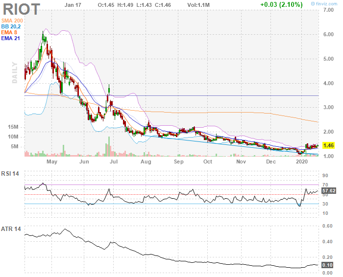Select the 2020 marker on time axis
The height and width of the screenshot is (277, 343).
pos(302,161)
